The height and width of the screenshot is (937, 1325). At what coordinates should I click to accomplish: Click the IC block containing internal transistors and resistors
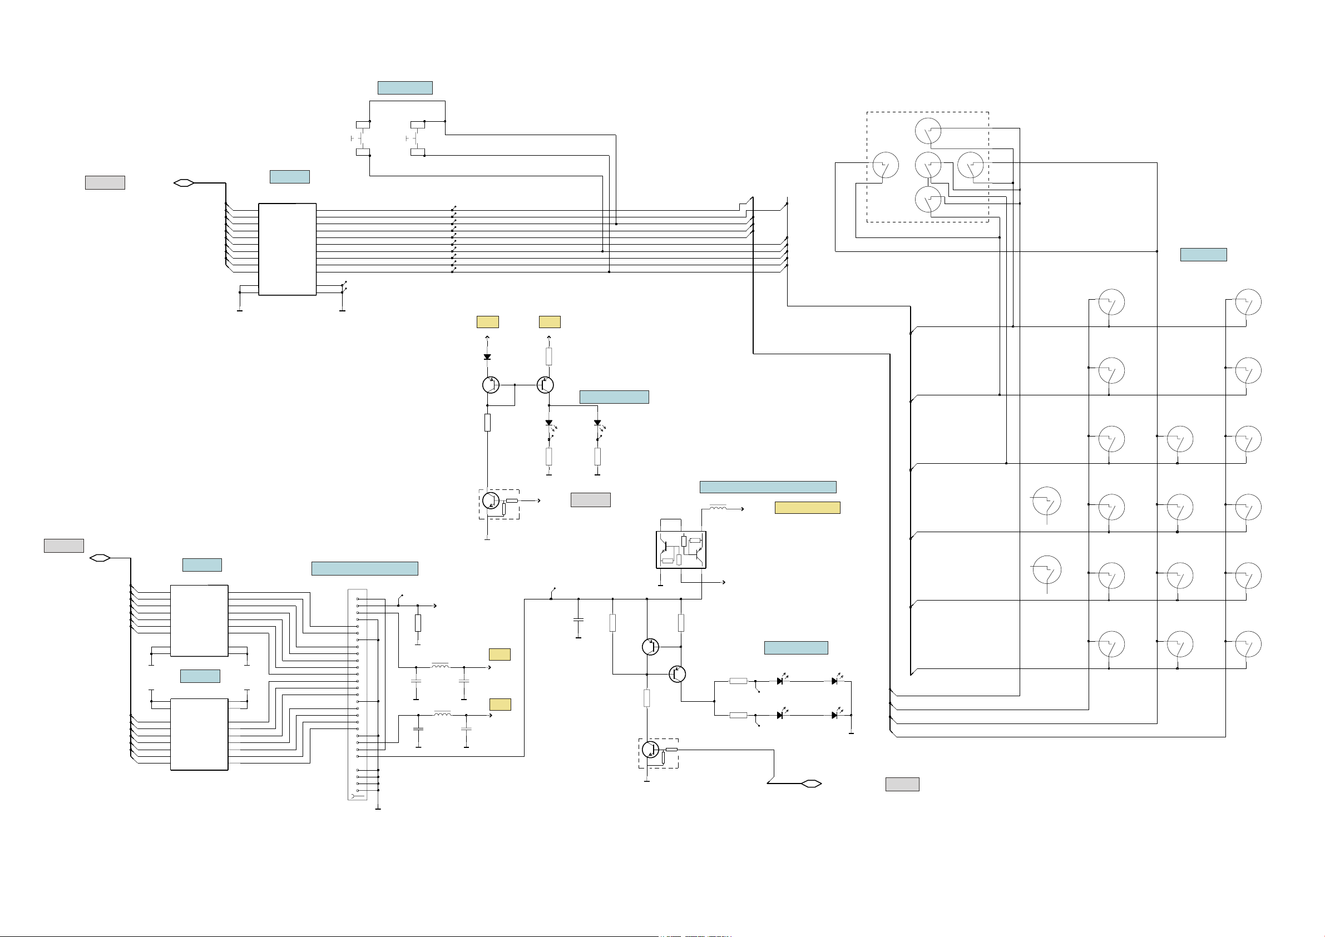[681, 550]
